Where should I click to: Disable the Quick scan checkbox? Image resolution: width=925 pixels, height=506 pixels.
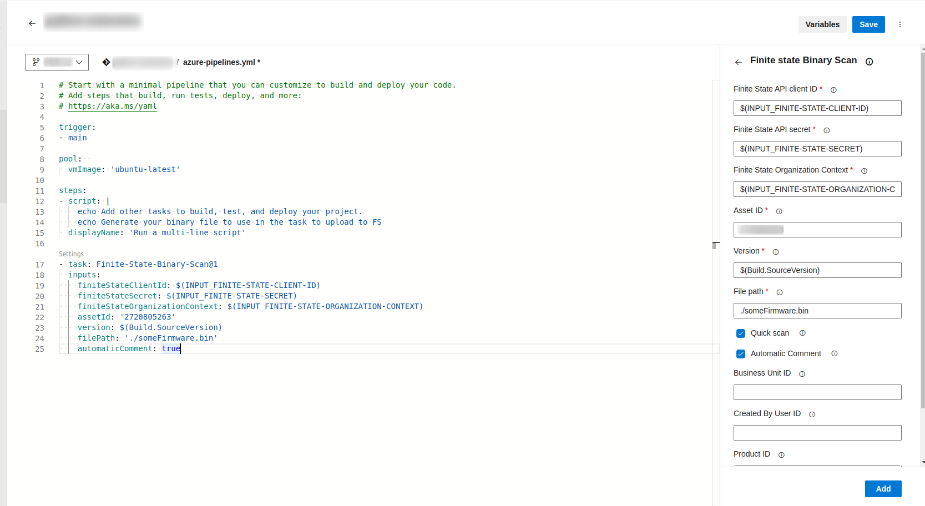pyautogui.click(x=741, y=333)
